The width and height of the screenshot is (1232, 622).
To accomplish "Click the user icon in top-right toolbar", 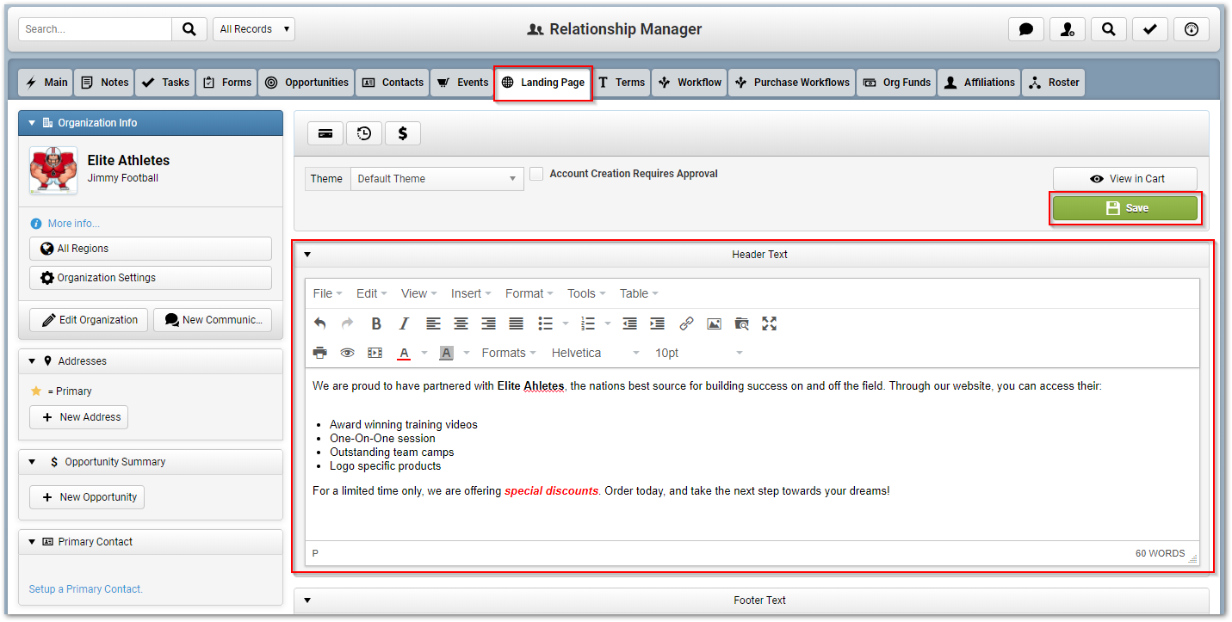I will point(1068,29).
